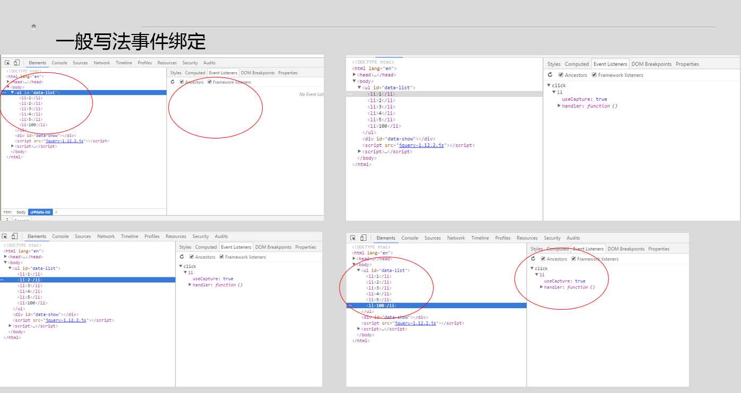Screen dimensions: 741x393
Task: Click the ellipsis gutter beside highlighted li 100 row
Action: [350, 305]
